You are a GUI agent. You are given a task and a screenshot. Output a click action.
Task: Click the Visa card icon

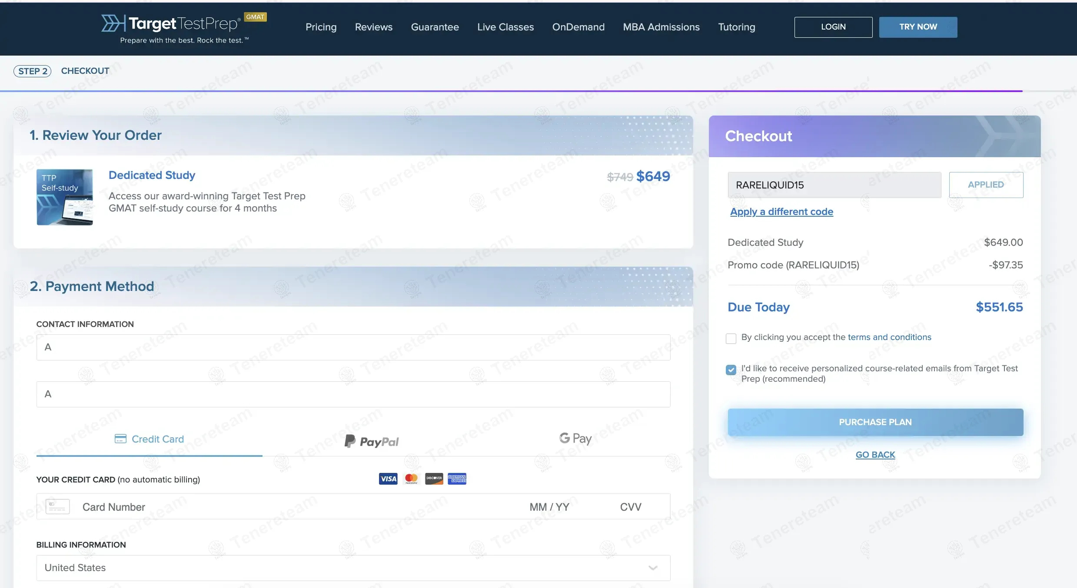pyautogui.click(x=388, y=479)
